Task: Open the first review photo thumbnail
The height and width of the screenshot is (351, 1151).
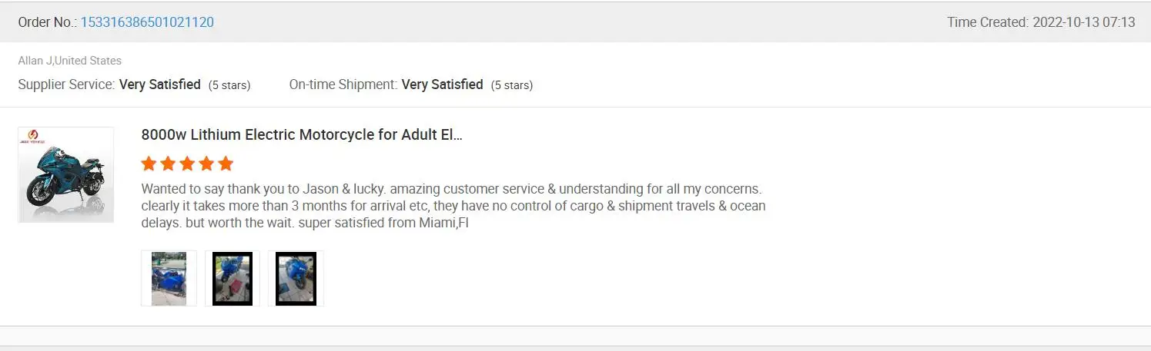Action: pyautogui.click(x=169, y=278)
